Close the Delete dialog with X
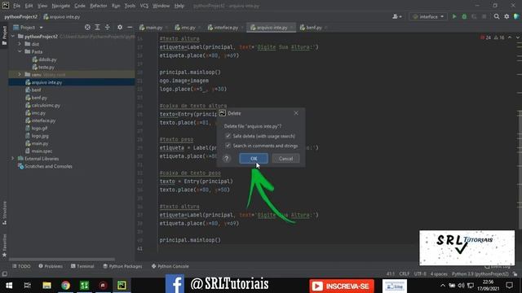 click(x=296, y=113)
